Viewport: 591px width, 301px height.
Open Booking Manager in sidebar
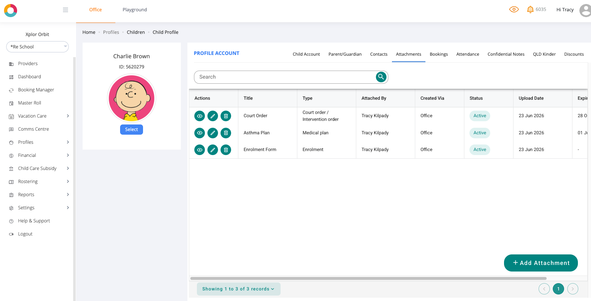[36, 90]
